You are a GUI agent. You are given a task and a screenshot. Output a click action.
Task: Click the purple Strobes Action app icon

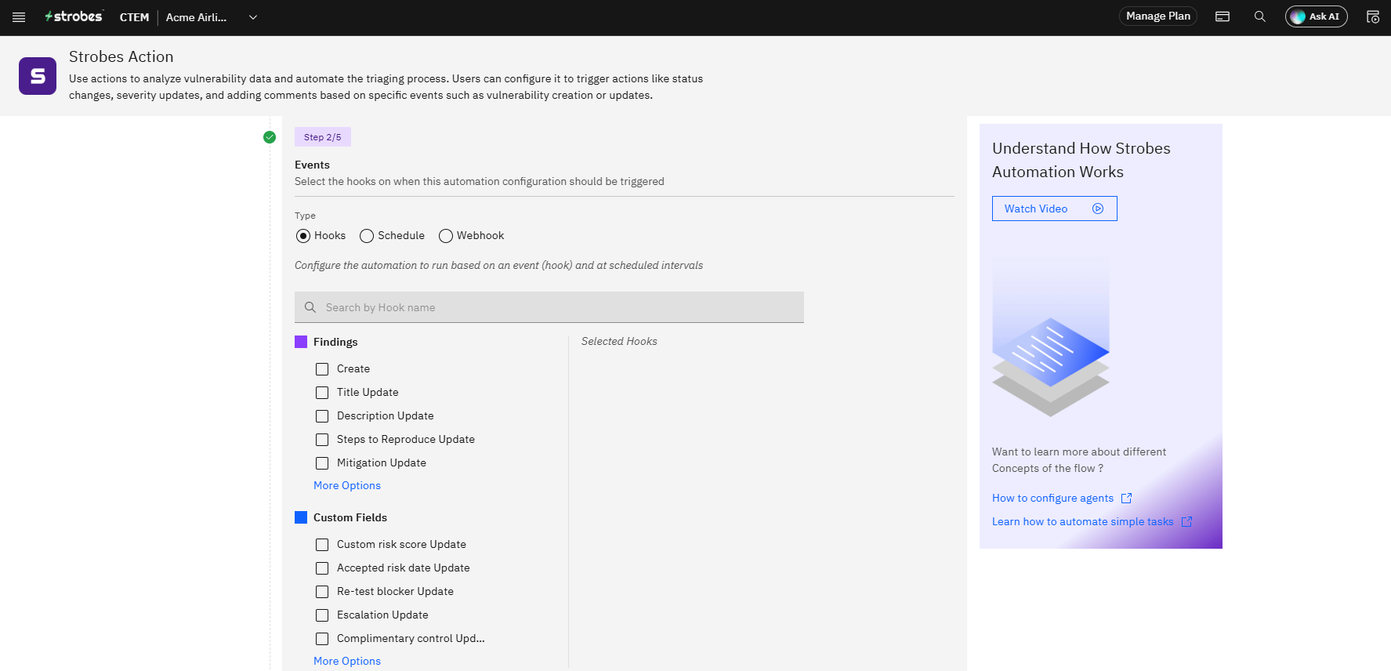[38, 76]
